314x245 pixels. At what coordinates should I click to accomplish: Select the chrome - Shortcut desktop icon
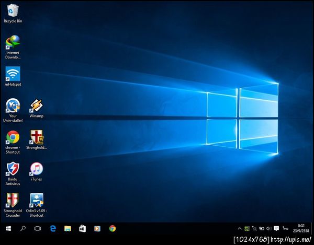[13, 142]
